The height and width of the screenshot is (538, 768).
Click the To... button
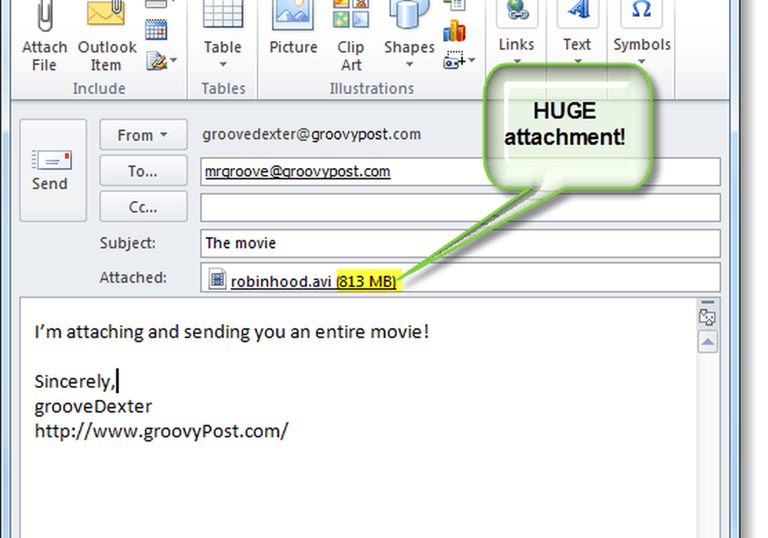[144, 171]
